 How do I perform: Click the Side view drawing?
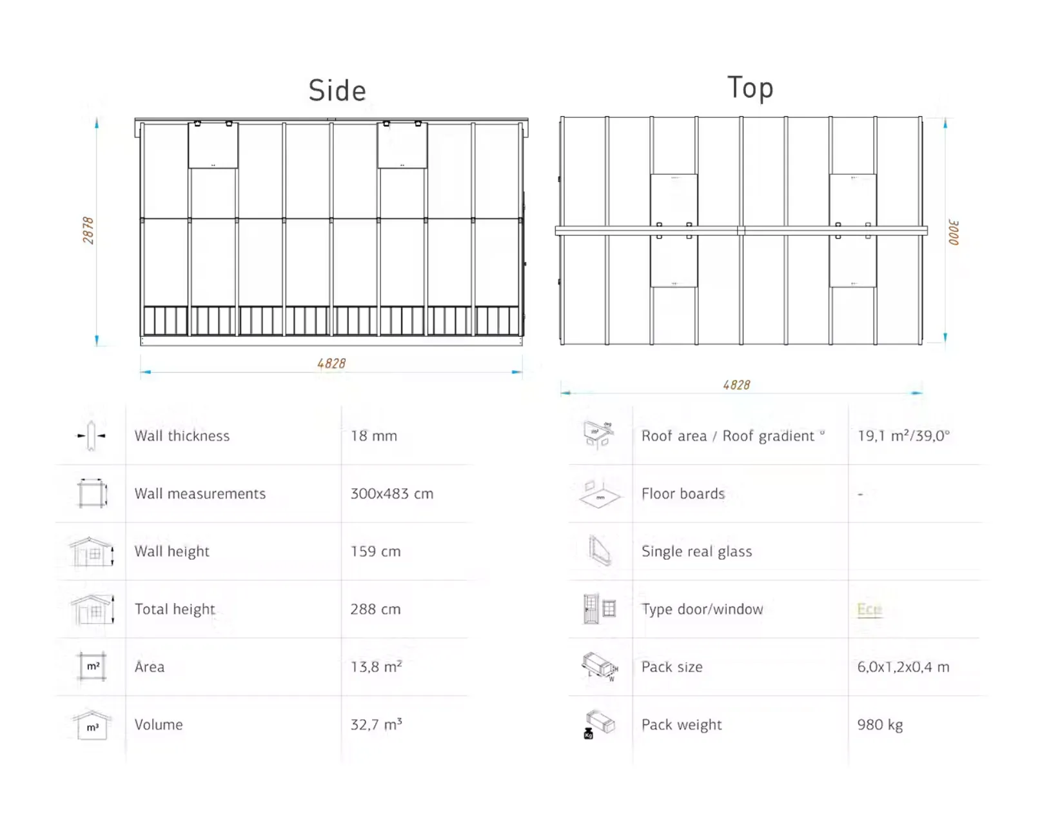tap(331, 232)
